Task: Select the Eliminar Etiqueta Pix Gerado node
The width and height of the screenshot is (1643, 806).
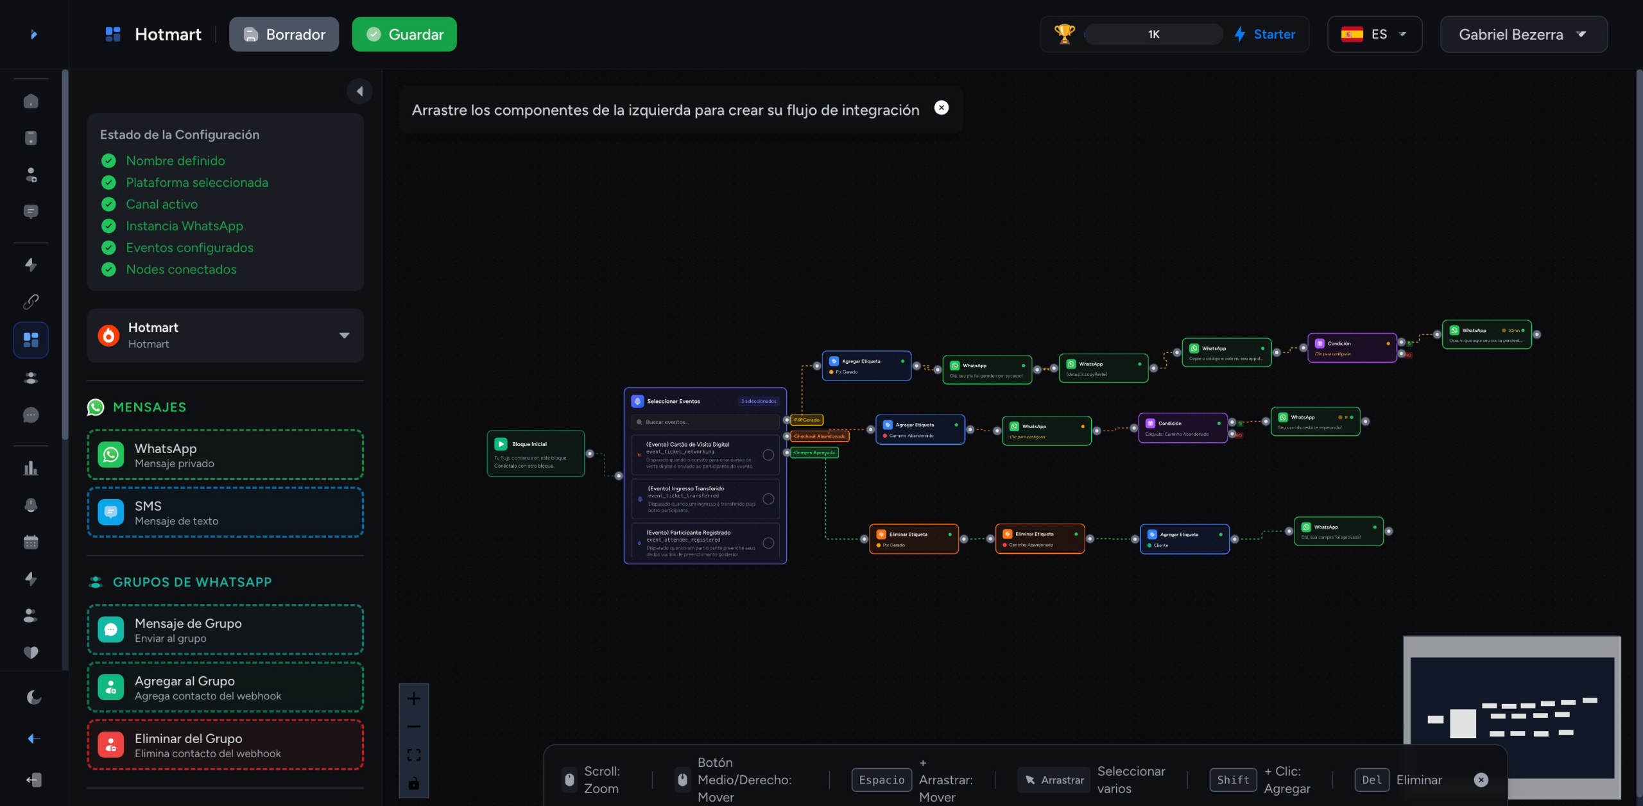Action: 914,539
